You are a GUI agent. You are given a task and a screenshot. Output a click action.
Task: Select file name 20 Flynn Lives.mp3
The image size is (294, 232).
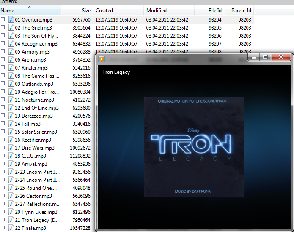(36, 212)
